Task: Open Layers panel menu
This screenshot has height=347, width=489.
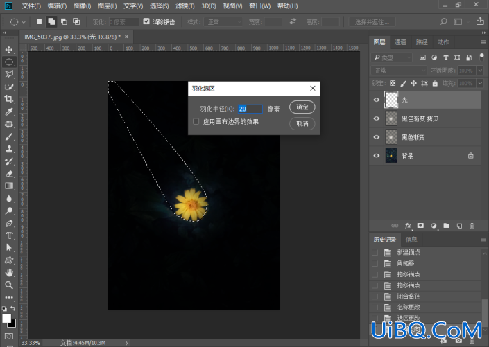Action: [x=483, y=42]
